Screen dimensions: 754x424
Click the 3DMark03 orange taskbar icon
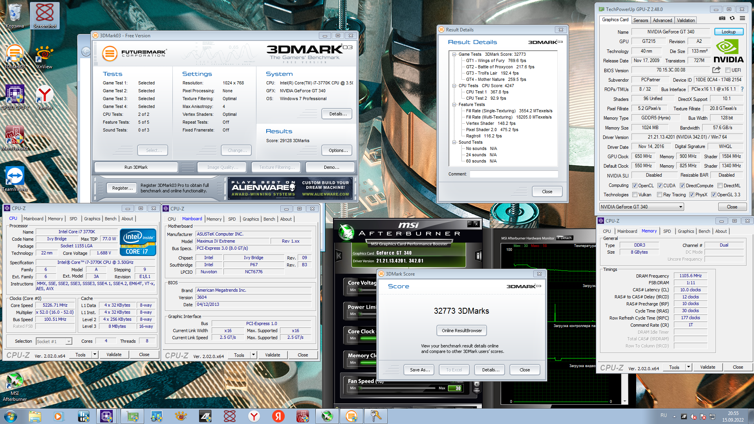351,416
